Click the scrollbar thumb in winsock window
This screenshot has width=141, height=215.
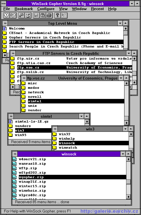(x=128, y=182)
